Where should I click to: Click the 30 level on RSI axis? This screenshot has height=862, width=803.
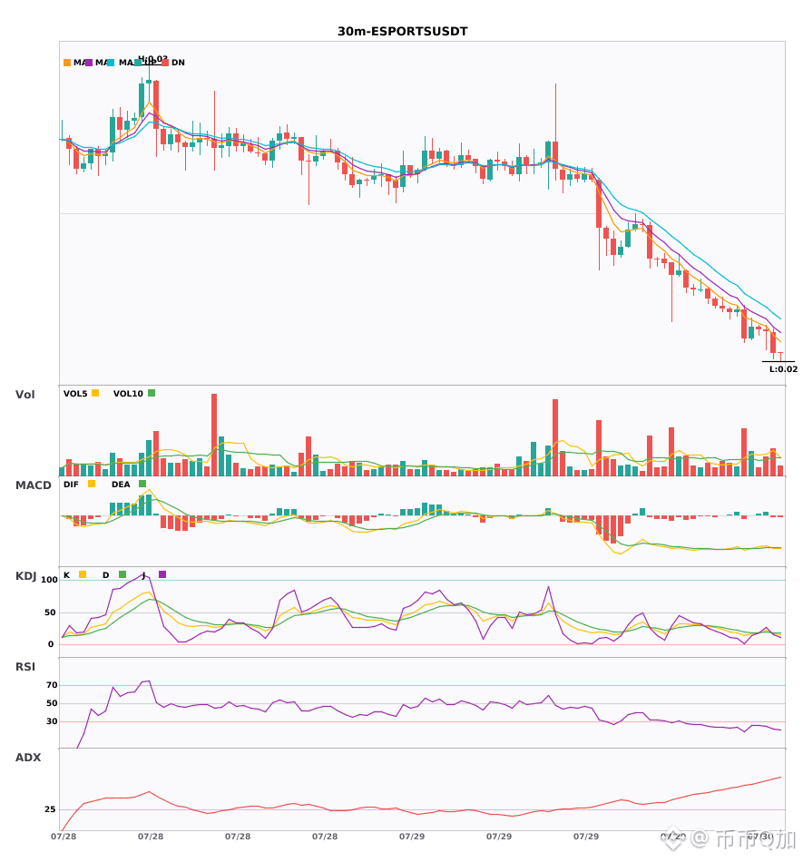pos(52,721)
